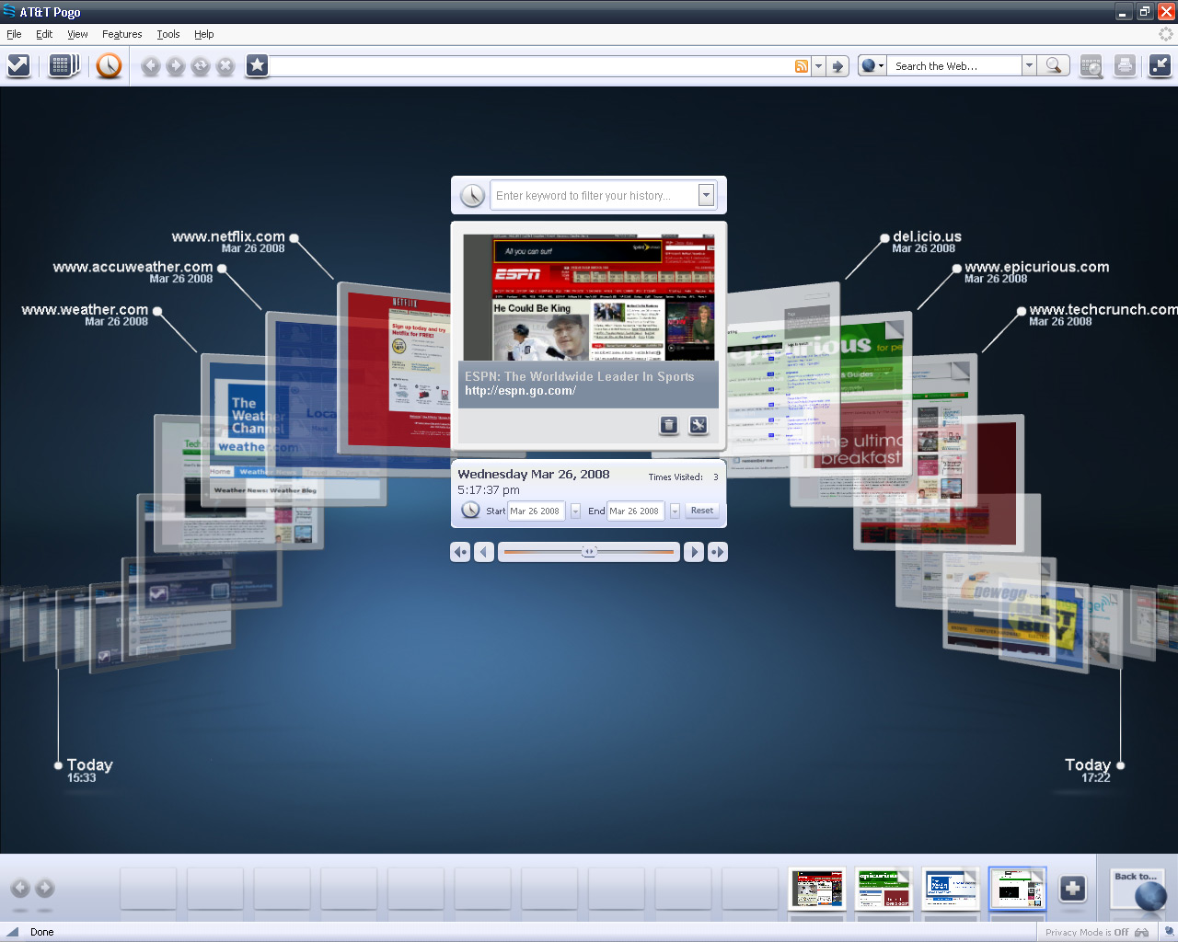1178x942 pixels.
Task: Delete the ESPN history entry with trash icon
Action: click(x=669, y=425)
